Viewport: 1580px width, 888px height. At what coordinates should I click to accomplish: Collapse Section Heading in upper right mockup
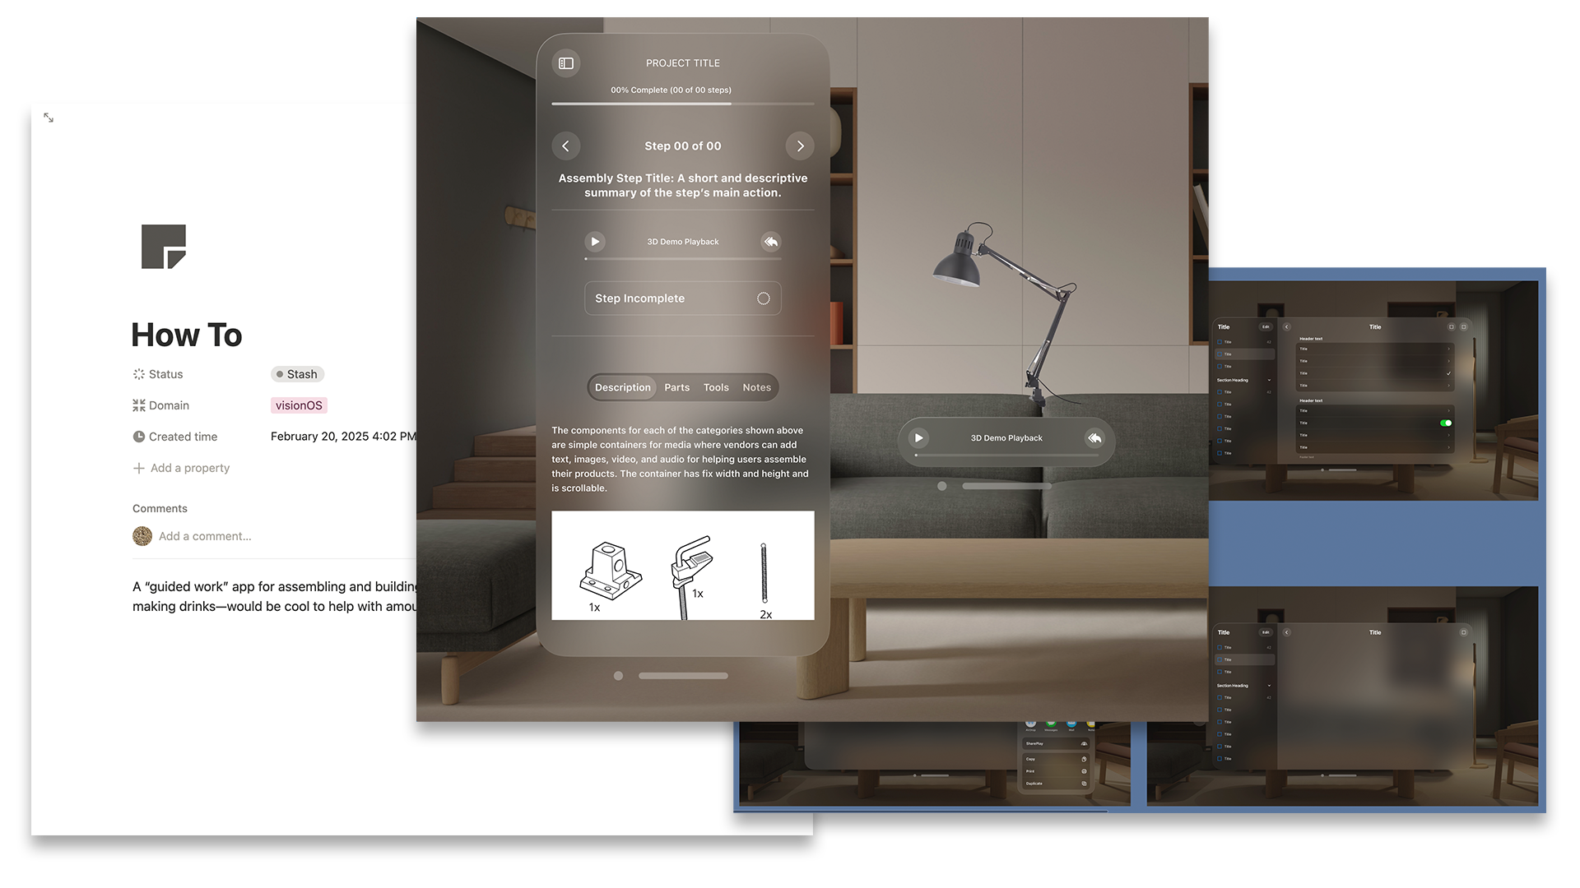(1269, 380)
